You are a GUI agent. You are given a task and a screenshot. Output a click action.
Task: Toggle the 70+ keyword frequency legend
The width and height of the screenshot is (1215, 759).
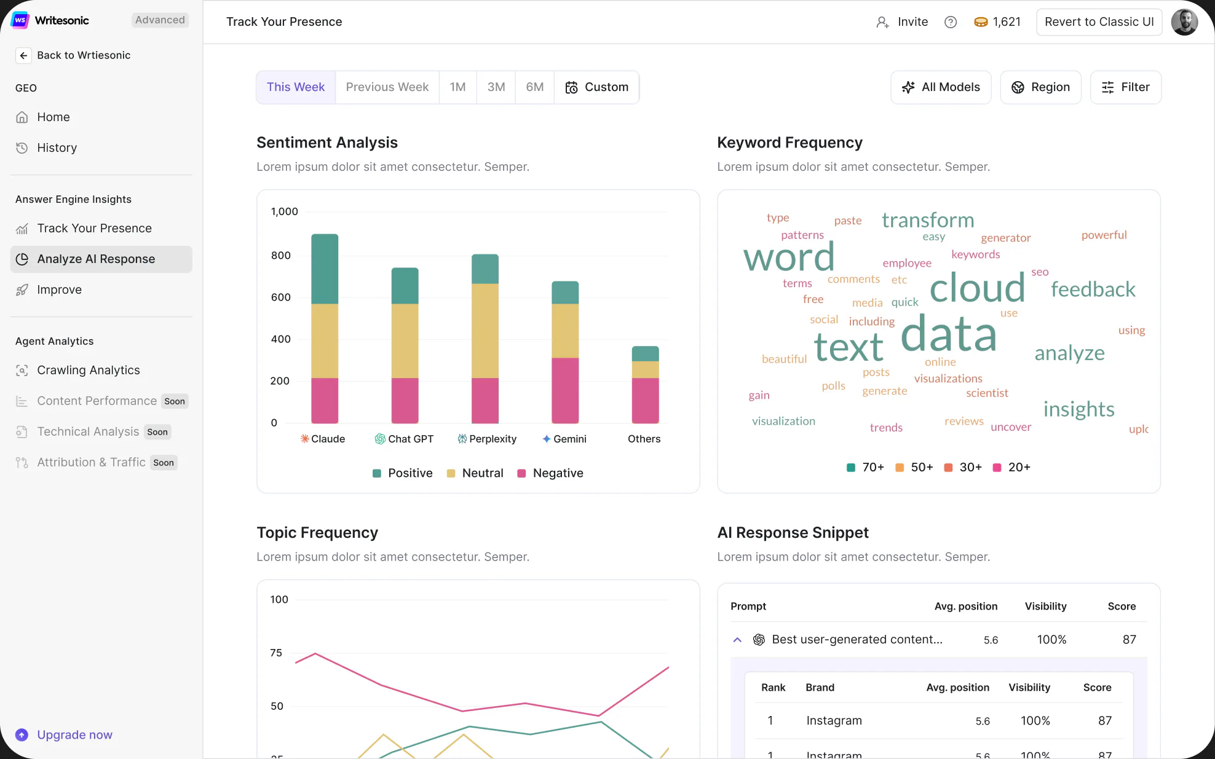click(865, 467)
